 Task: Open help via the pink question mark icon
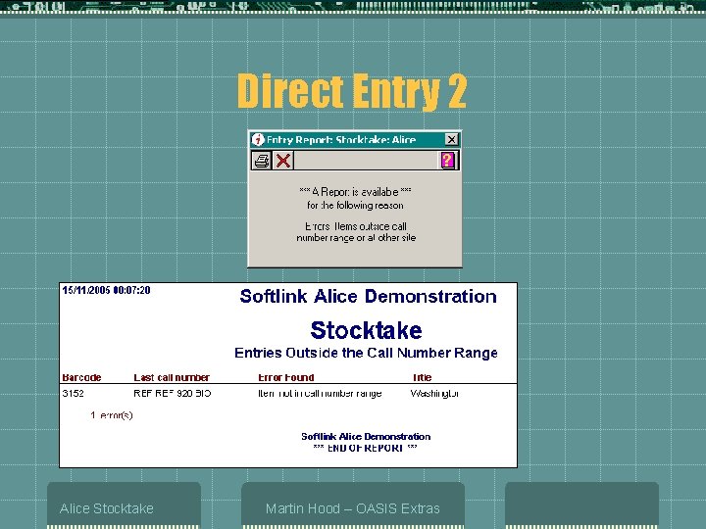tap(447, 161)
